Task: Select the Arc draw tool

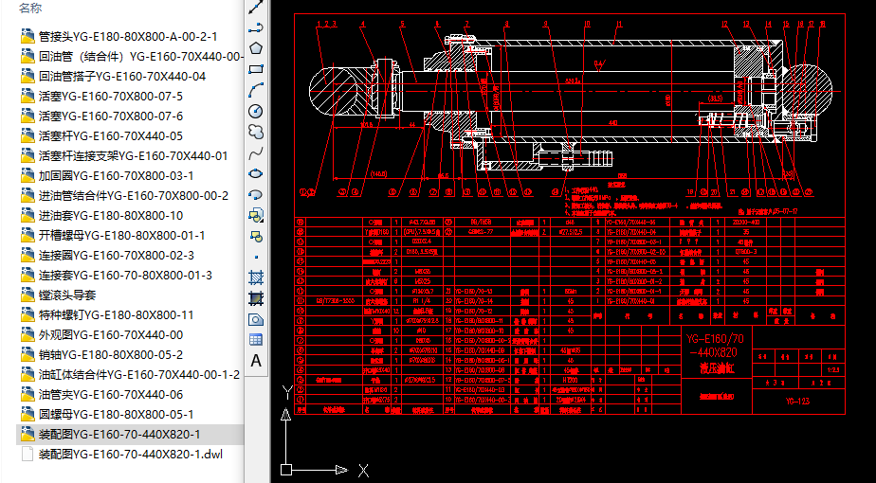Action: pos(255,90)
